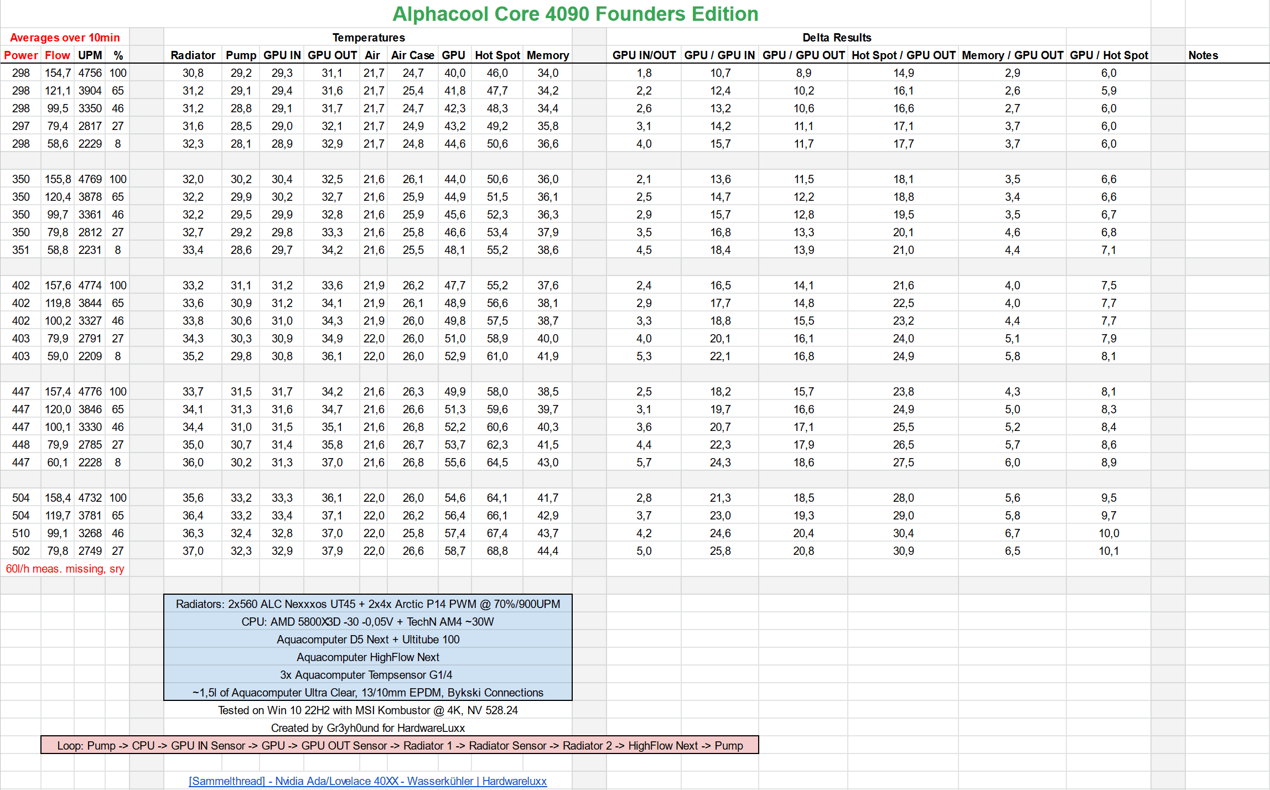
Task: Select the power value '351'
Action: [21, 250]
